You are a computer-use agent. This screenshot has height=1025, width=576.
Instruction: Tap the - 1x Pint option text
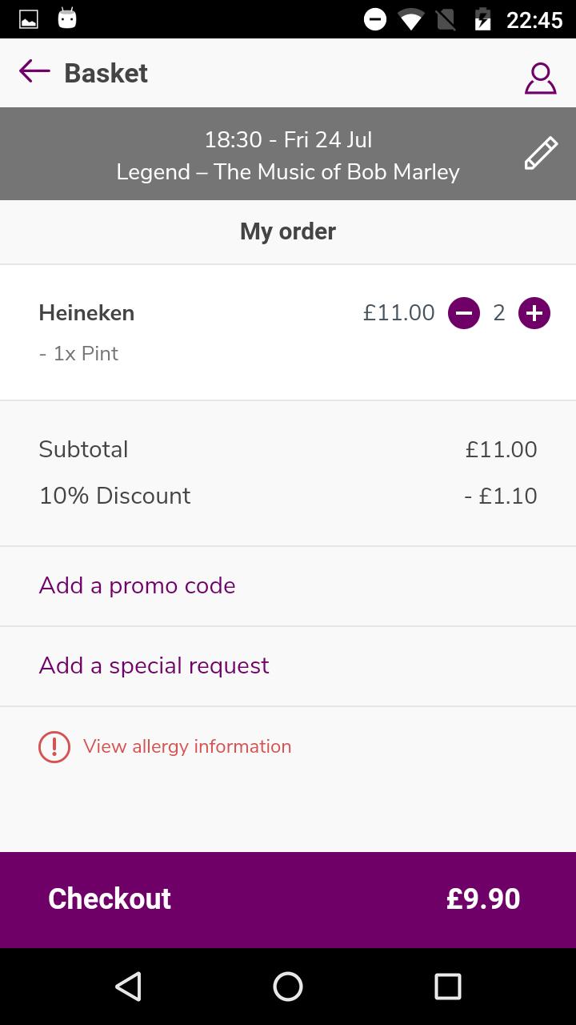[78, 353]
